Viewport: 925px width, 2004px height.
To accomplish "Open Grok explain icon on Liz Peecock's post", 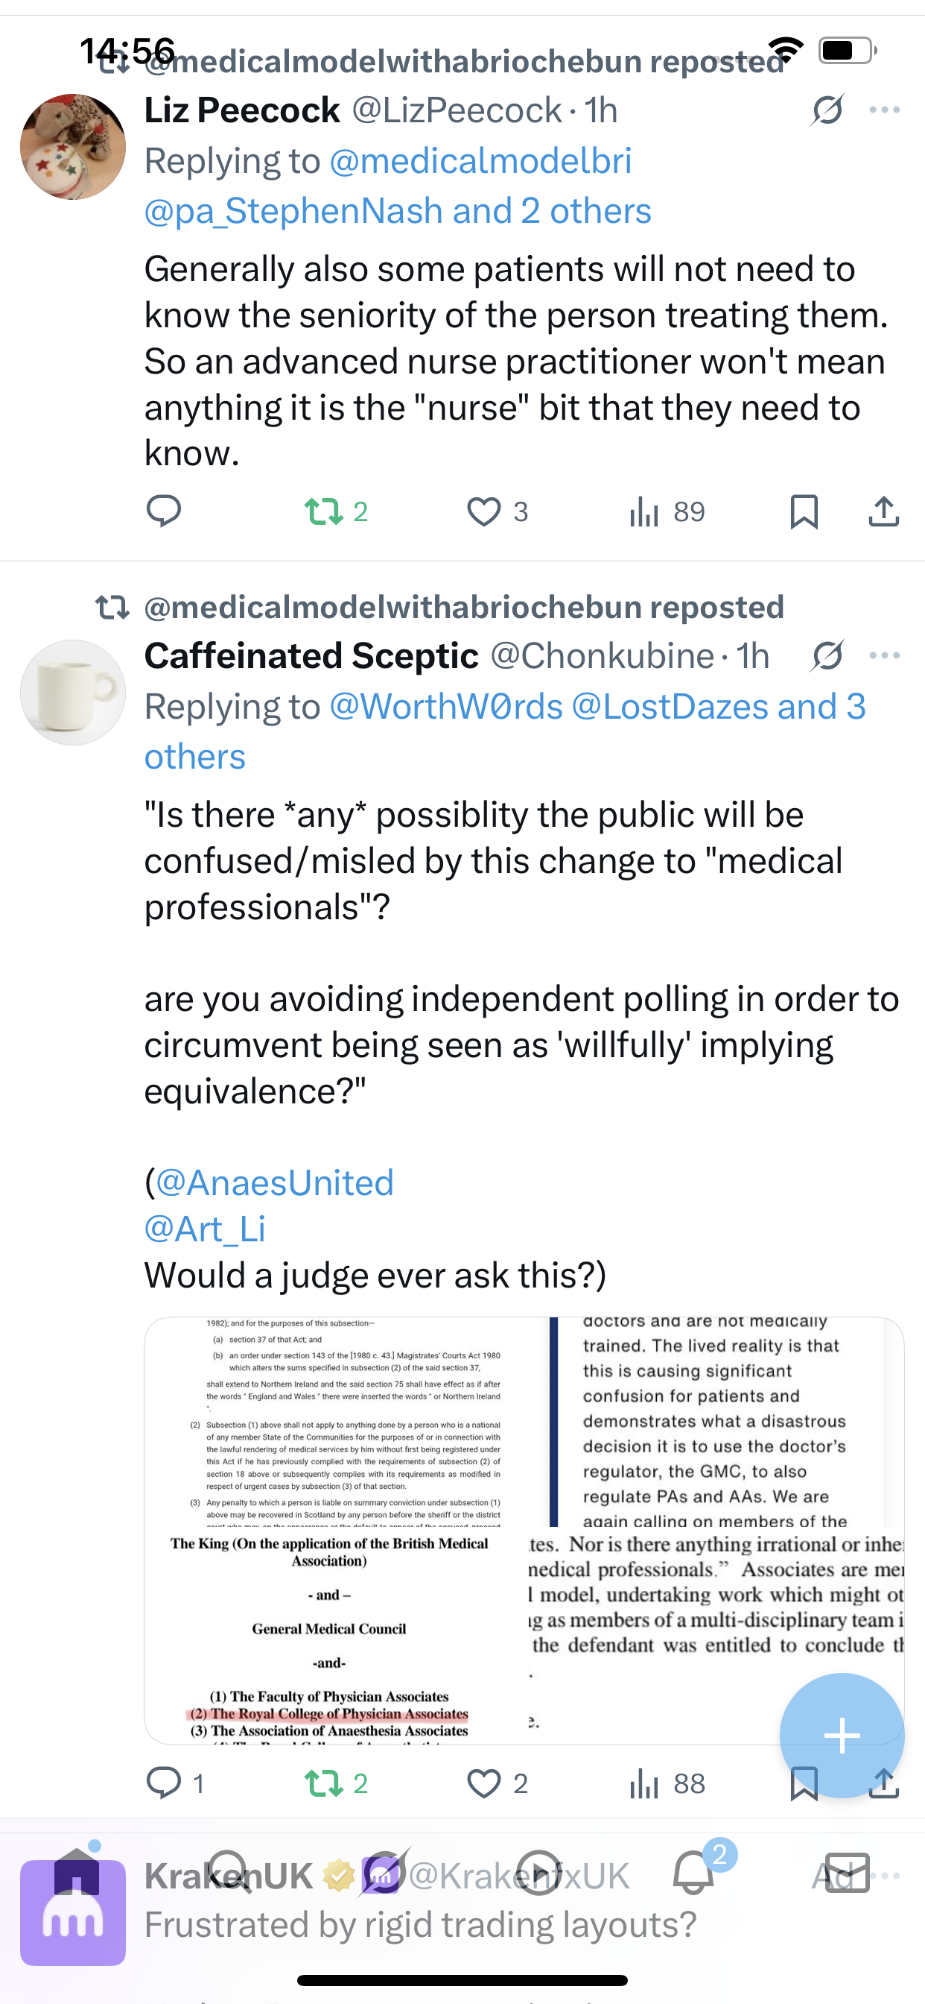I will [x=827, y=110].
